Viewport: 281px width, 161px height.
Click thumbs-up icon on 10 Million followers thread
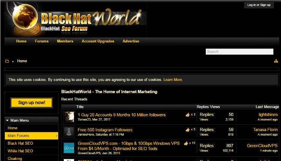pyautogui.click(x=188, y=115)
